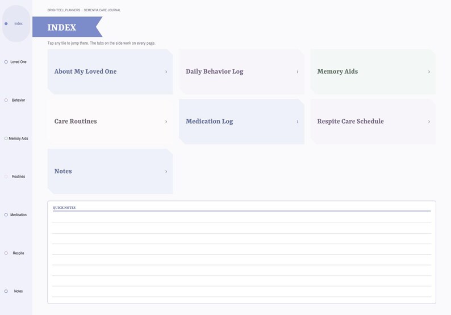Open the Index side tab

click(16, 24)
